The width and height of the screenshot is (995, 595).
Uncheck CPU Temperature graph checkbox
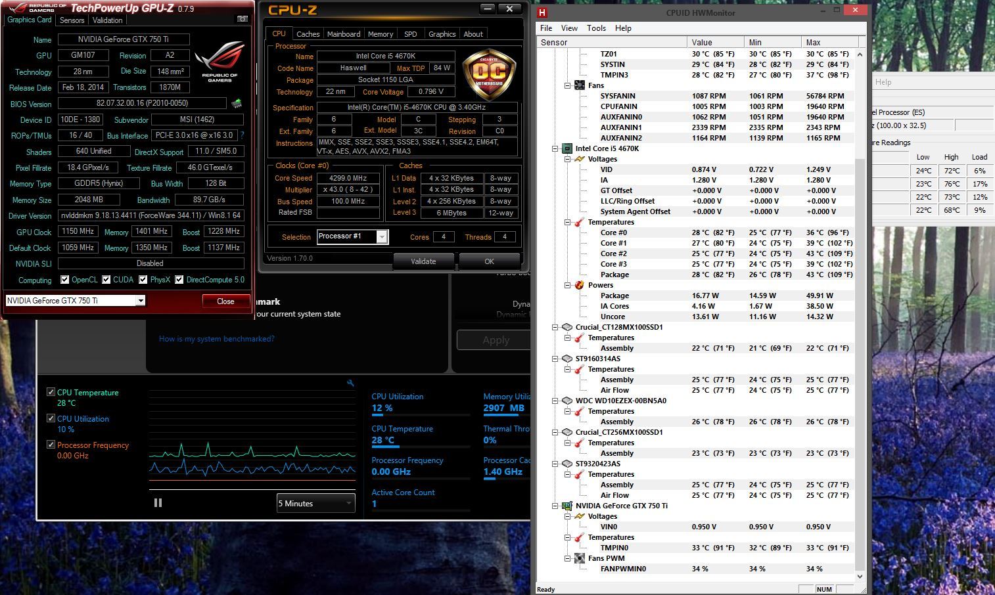coord(51,392)
